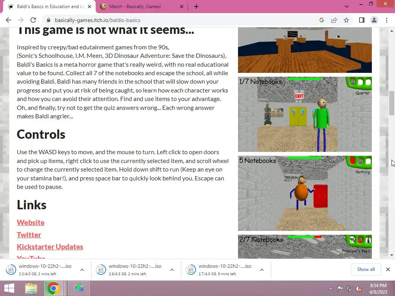Click the page scrollbar up arrow
Viewport: 395px width, 296px height.
(392, 31)
